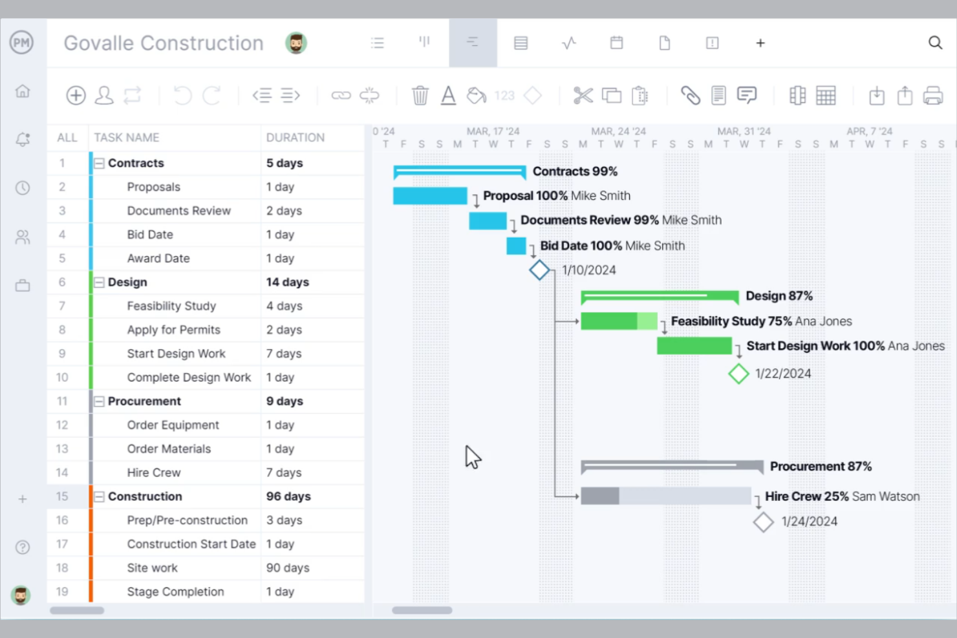957x638 pixels.
Task: Collapse the Procurement task group
Action: tap(99, 401)
